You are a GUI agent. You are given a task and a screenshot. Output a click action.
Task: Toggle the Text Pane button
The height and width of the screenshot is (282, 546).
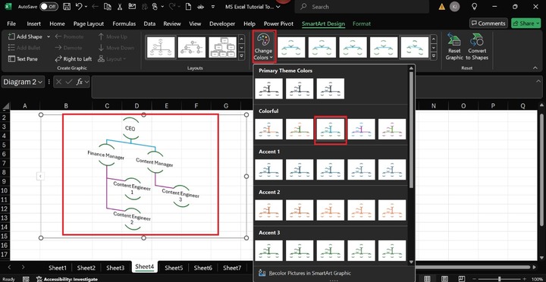[x=23, y=59]
